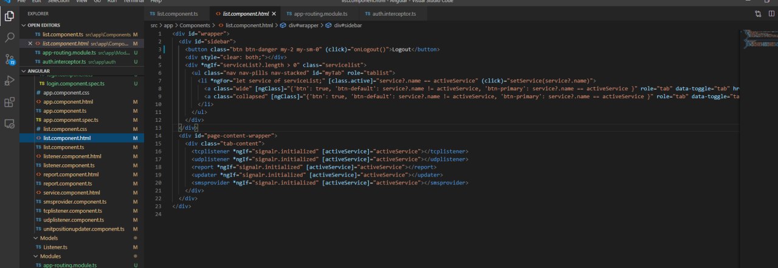Open service.component.html in file tree

(82, 193)
